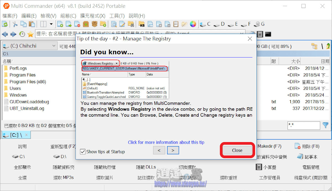Image resolution: width=332 pixels, height=191 pixels.
Task: Click the view file magnifier icon
Action: click(x=114, y=24)
